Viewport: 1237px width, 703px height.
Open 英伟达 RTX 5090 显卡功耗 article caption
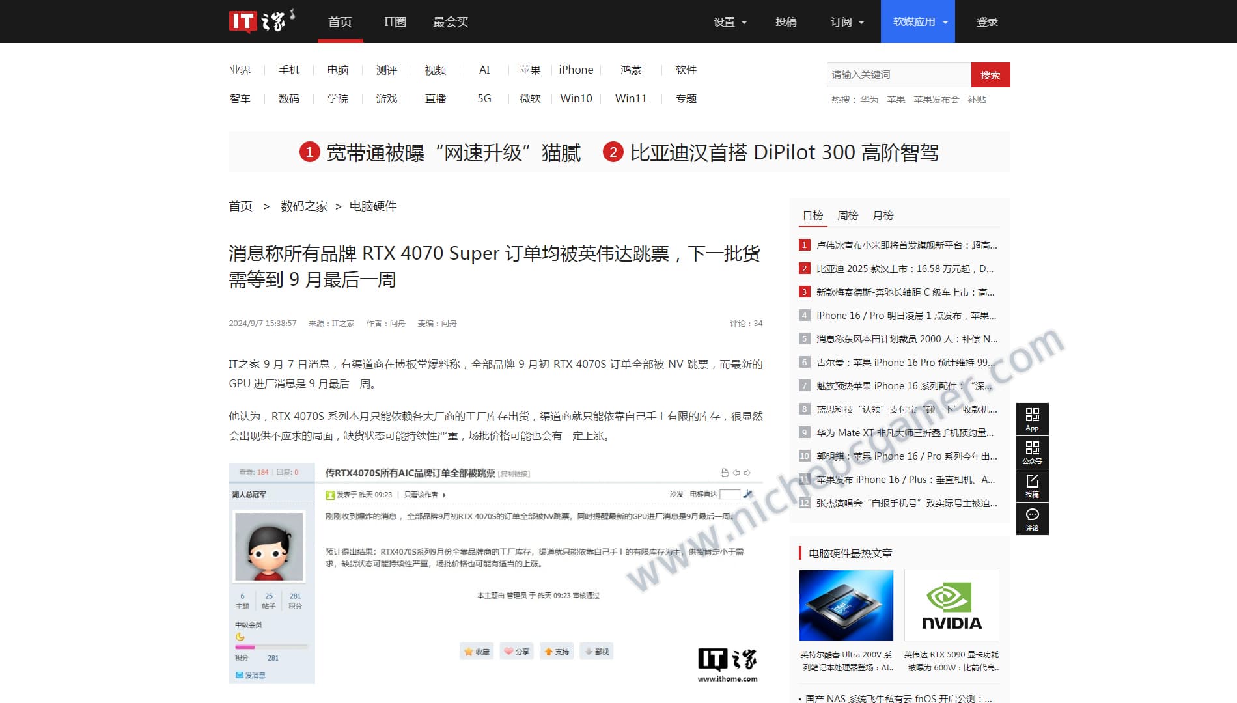(951, 661)
